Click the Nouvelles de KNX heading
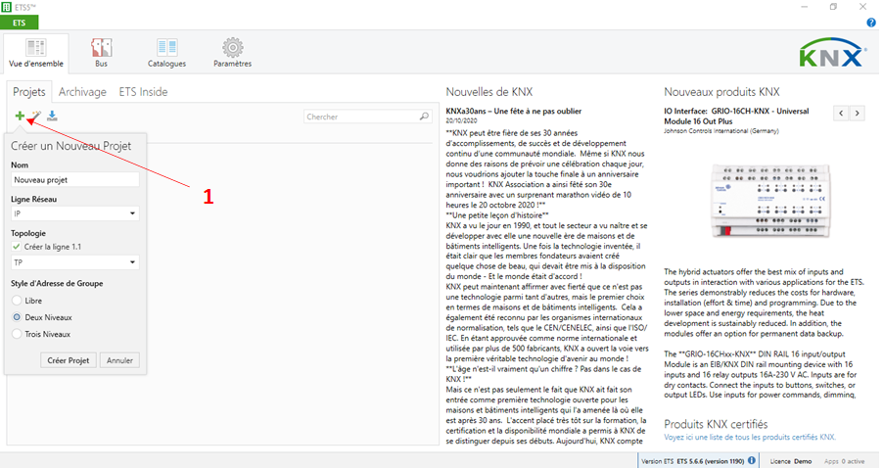This screenshot has height=469, width=883. (x=488, y=92)
